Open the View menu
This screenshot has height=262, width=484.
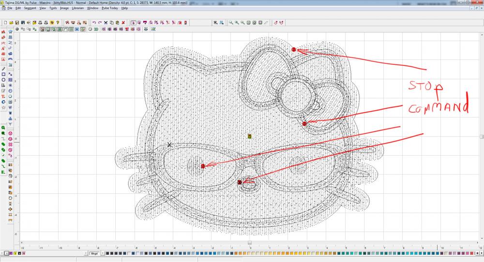pos(43,8)
